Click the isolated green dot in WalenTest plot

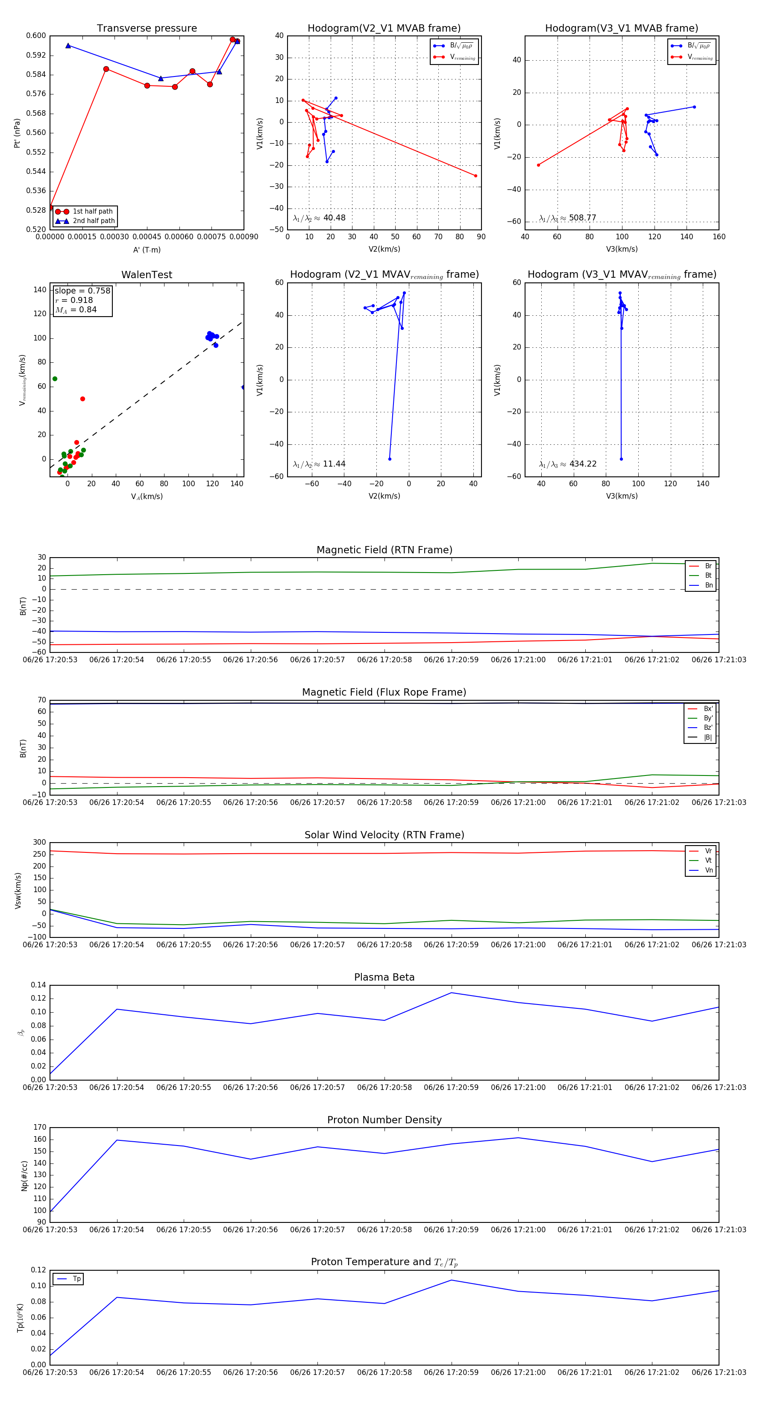click(x=55, y=379)
